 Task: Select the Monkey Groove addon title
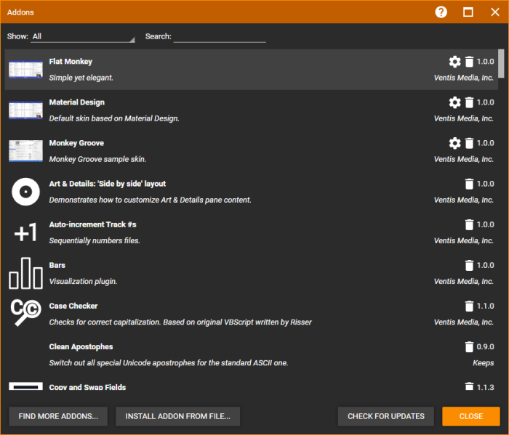pyautogui.click(x=76, y=143)
